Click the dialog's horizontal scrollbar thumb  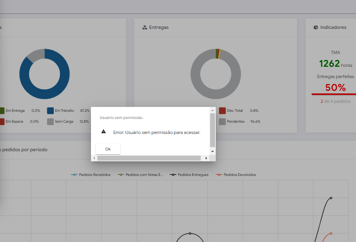pos(149,158)
